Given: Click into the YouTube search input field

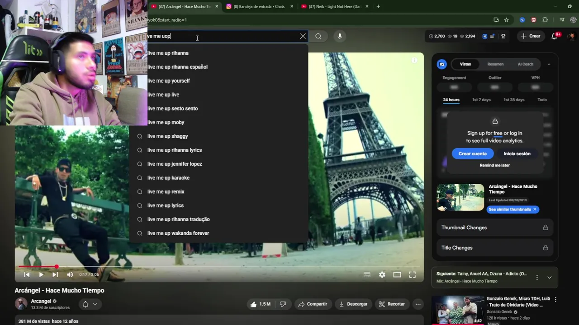Looking at the screenshot, I should (x=222, y=36).
